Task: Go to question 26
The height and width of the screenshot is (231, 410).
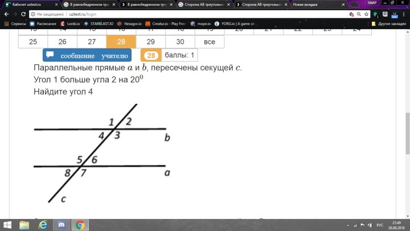Action: [62, 42]
